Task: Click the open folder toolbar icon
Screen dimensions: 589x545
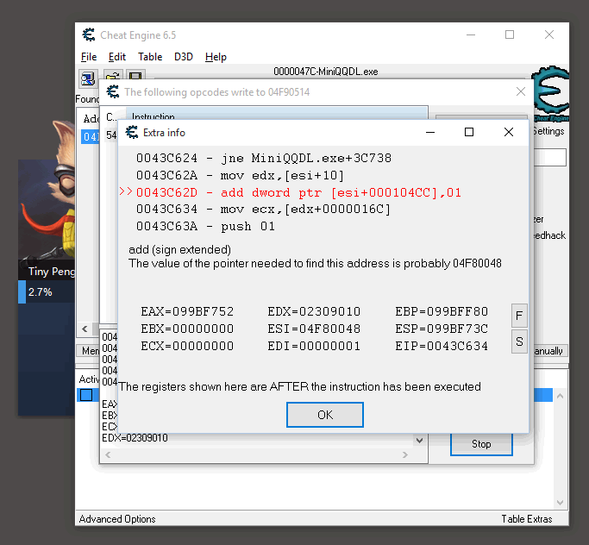Action: pos(113,75)
